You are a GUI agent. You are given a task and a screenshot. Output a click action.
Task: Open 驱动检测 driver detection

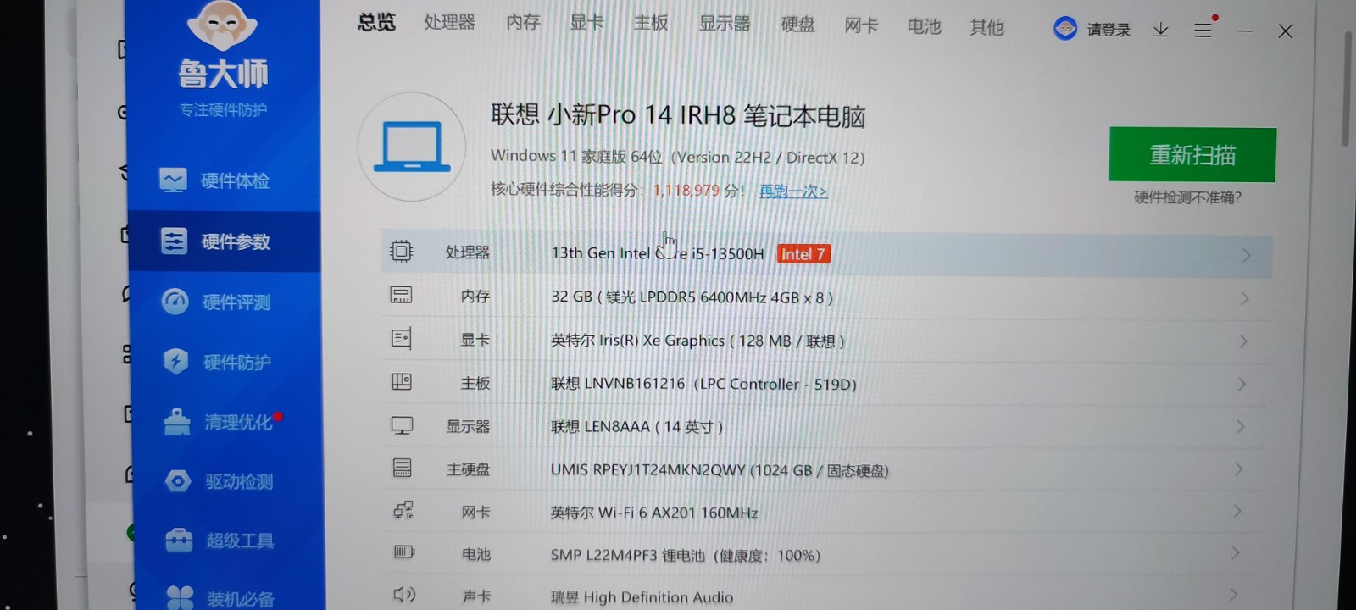point(219,481)
